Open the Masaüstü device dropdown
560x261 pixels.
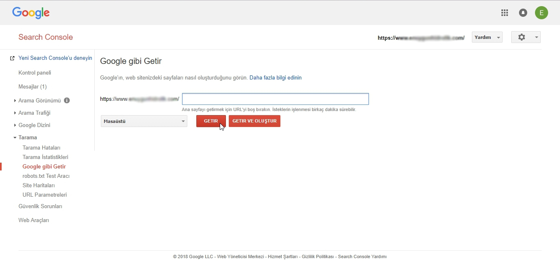(x=144, y=121)
